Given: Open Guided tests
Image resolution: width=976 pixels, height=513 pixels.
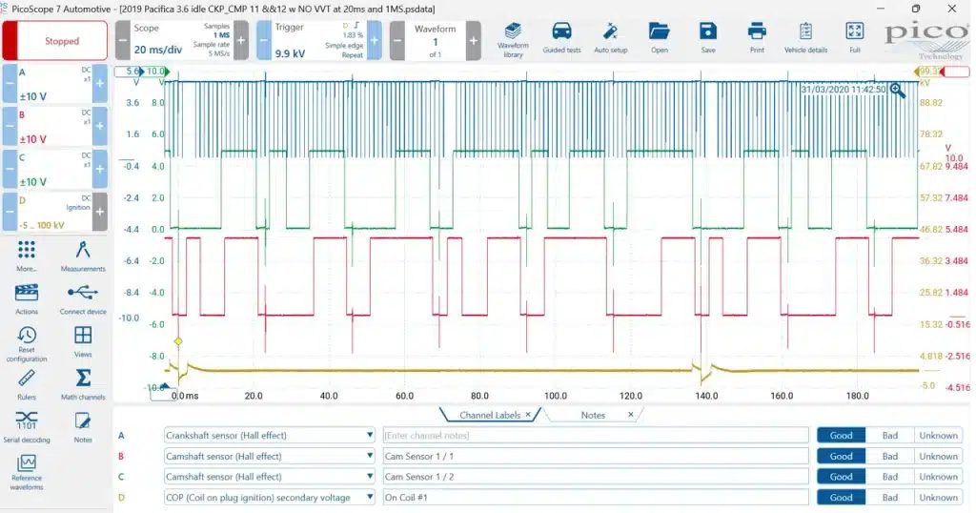Looking at the screenshot, I should 561,38.
